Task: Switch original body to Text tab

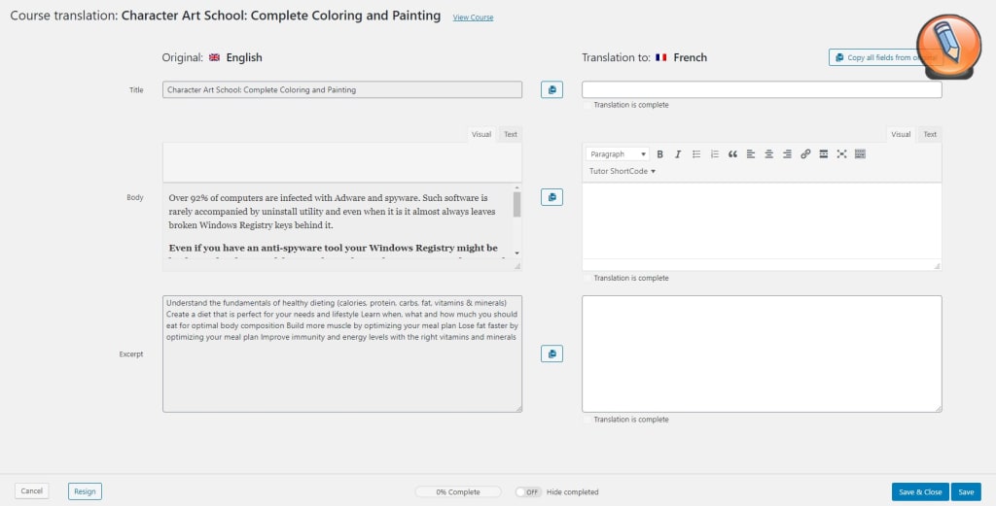Action: click(x=510, y=134)
